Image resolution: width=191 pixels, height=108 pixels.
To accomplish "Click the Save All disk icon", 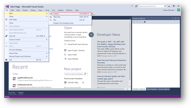I will 6,36.
